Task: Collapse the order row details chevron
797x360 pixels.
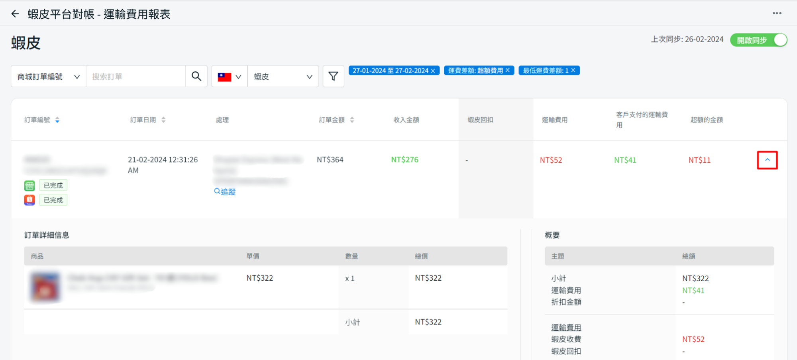Action: 767,160
